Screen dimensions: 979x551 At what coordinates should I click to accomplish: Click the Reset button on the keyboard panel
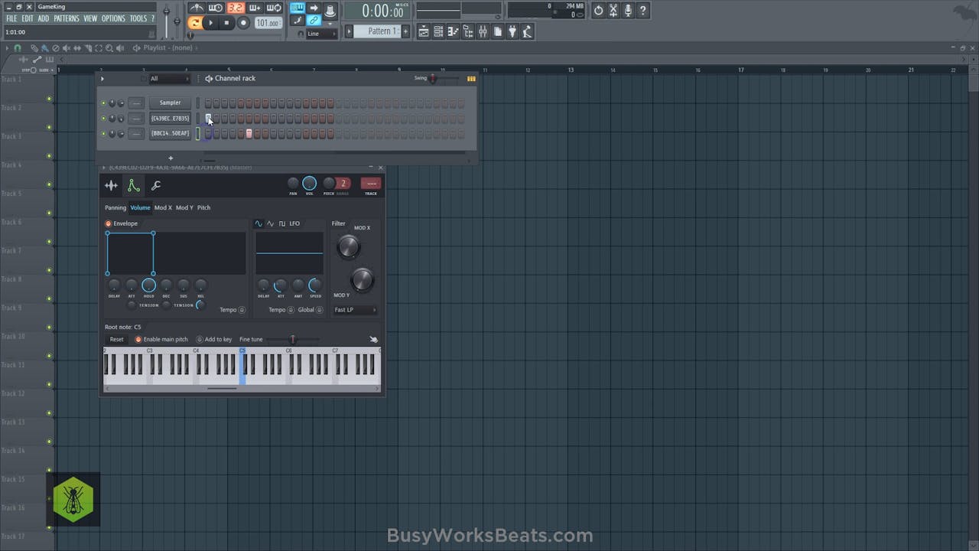[x=117, y=339]
